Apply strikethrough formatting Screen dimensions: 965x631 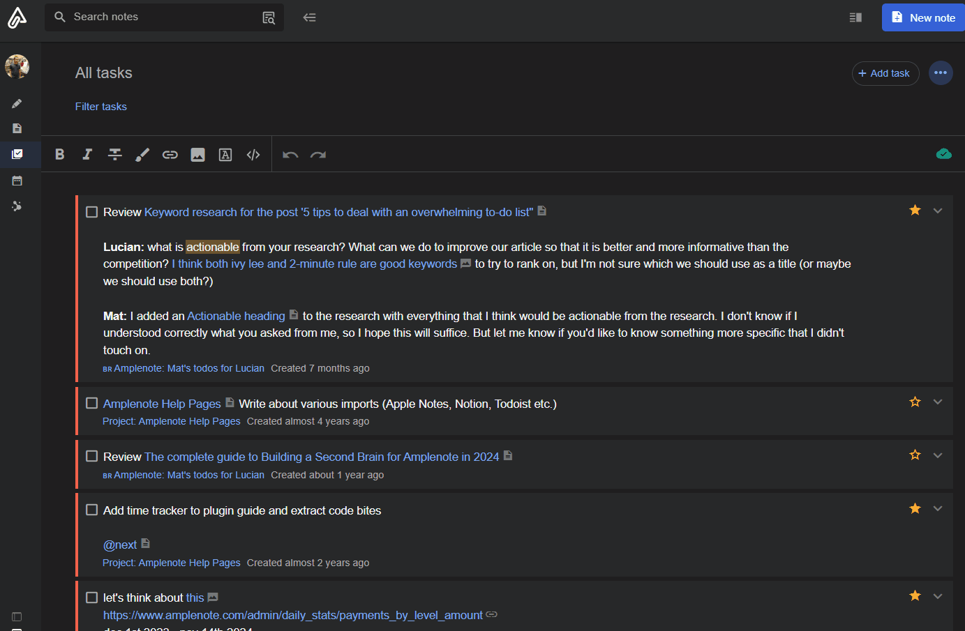click(x=115, y=155)
